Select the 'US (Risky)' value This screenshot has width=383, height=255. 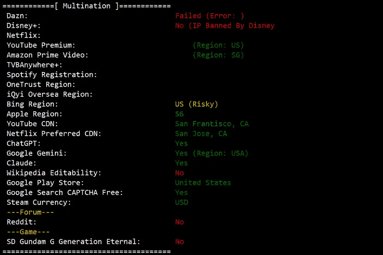[x=197, y=104]
